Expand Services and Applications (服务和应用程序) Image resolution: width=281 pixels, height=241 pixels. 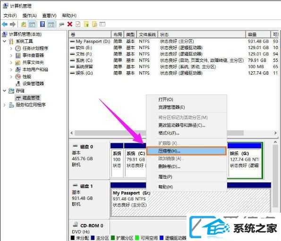[4, 105]
